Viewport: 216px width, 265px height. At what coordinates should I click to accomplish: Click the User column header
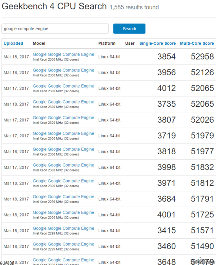tap(130, 43)
